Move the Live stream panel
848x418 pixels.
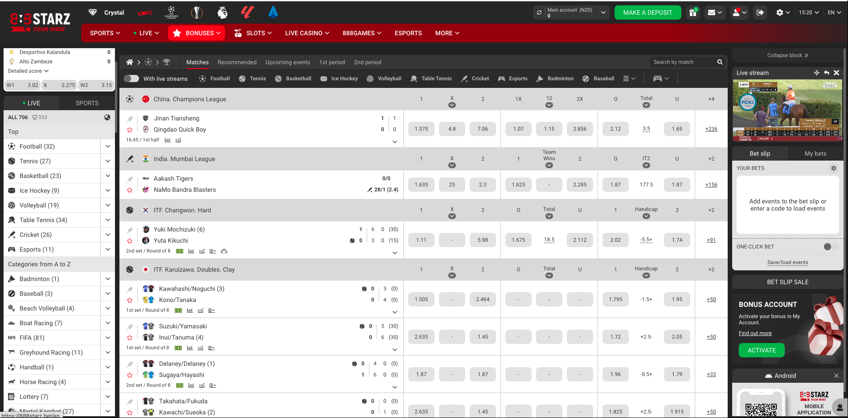click(816, 73)
